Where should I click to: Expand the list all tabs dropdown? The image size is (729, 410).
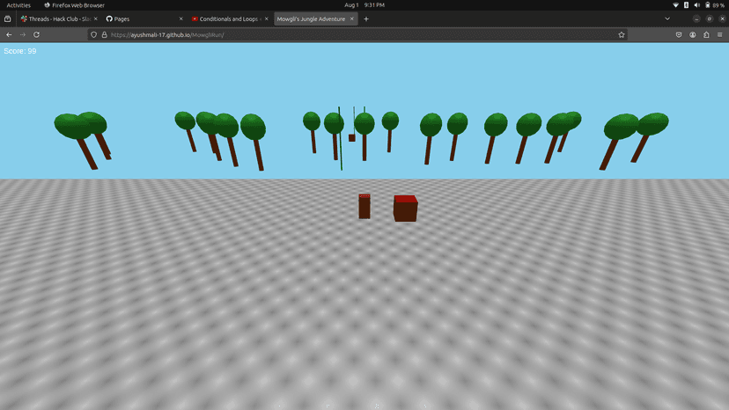(667, 19)
